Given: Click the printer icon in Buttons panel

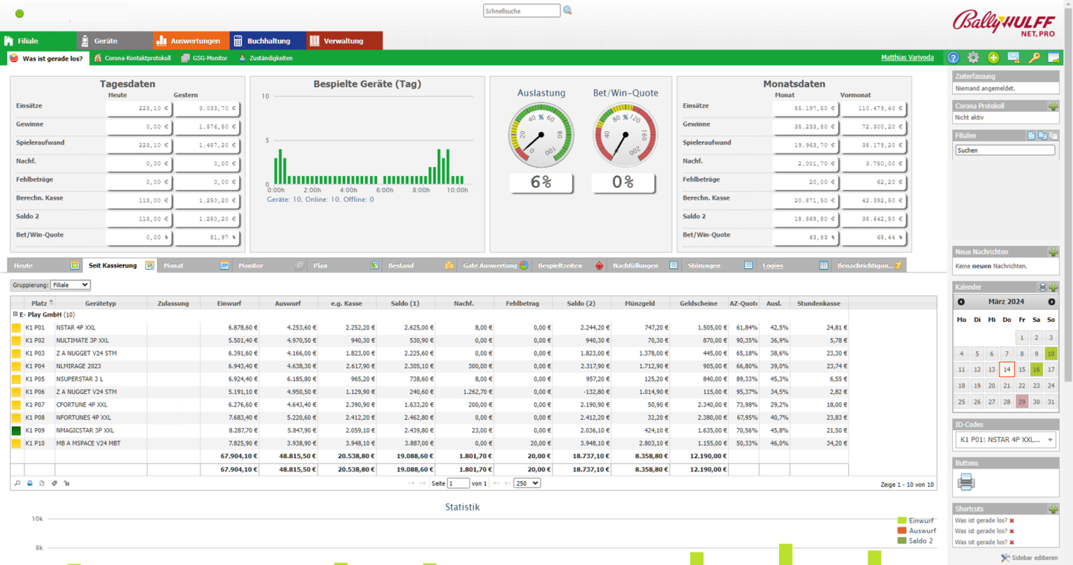Looking at the screenshot, I should pyautogui.click(x=966, y=481).
